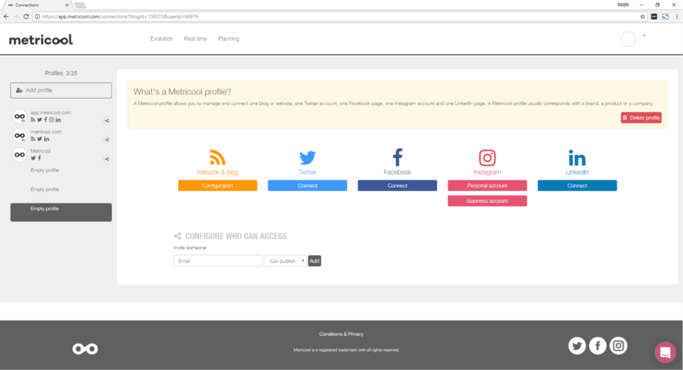This screenshot has height=370, width=683.
Task: Open the Planning menu
Action: [229, 39]
